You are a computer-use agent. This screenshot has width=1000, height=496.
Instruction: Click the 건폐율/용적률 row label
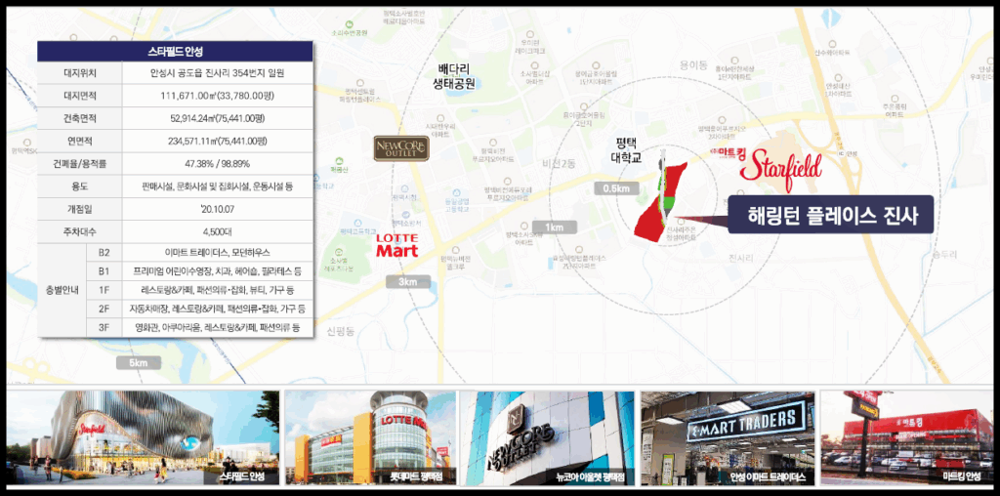[80, 164]
